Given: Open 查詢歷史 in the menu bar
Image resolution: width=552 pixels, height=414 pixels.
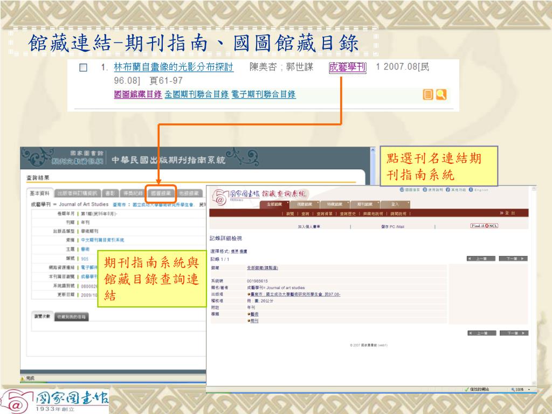Looking at the screenshot, I should [348, 213].
